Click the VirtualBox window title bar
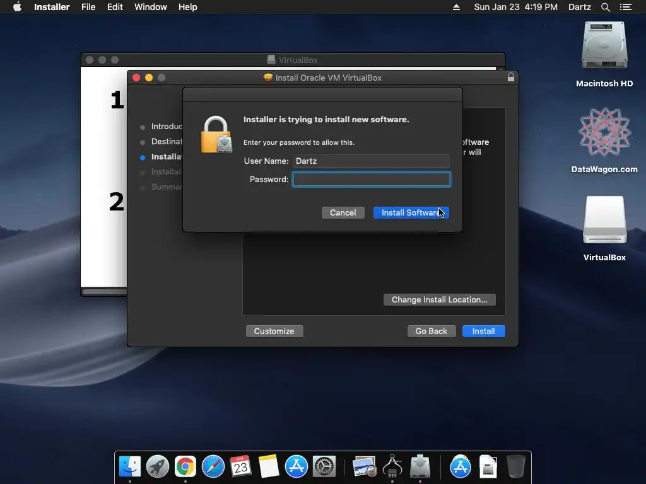646x484 pixels. tap(293, 60)
